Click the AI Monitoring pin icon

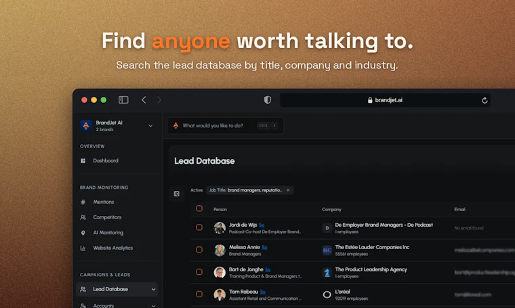click(83, 233)
